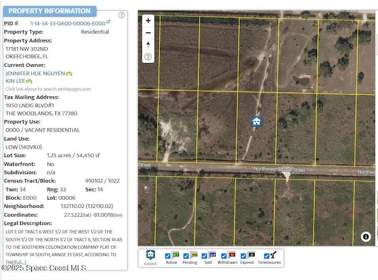Click the Twn: 34 value

[16, 189]
